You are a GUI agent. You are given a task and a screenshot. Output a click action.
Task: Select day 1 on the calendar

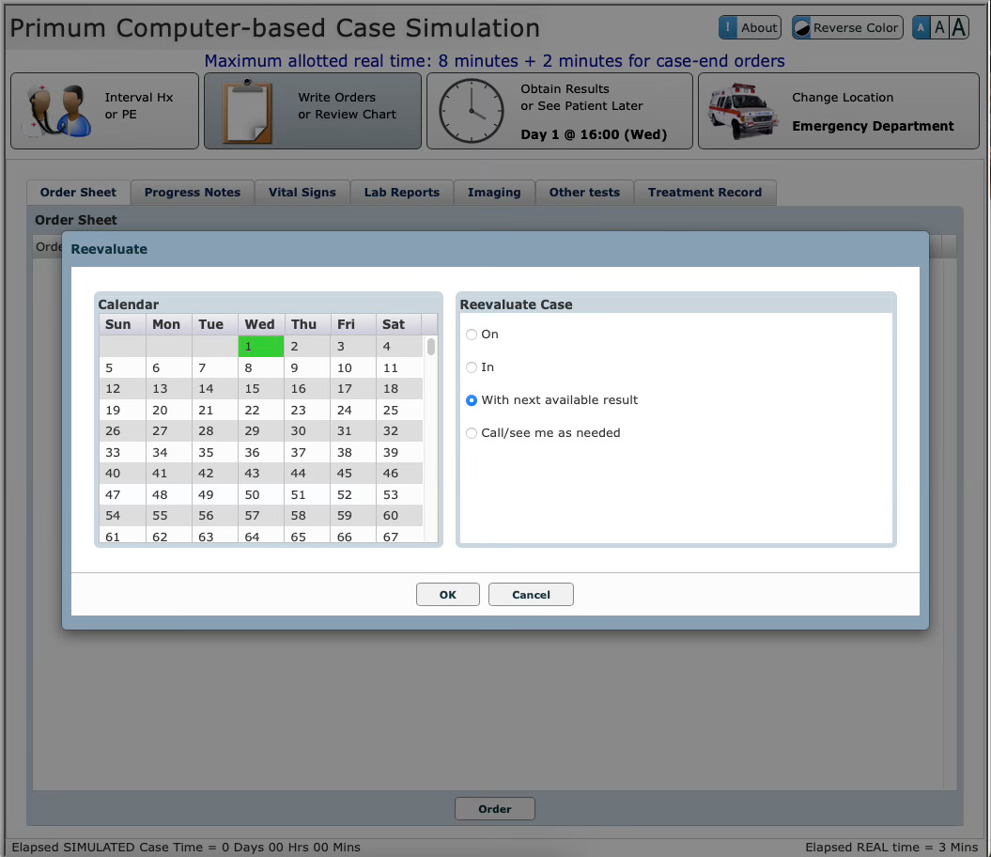click(x=260, y=346)
